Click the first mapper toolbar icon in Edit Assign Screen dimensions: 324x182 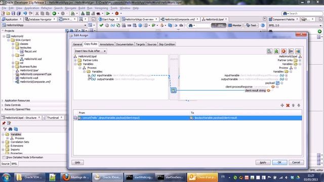269,51
